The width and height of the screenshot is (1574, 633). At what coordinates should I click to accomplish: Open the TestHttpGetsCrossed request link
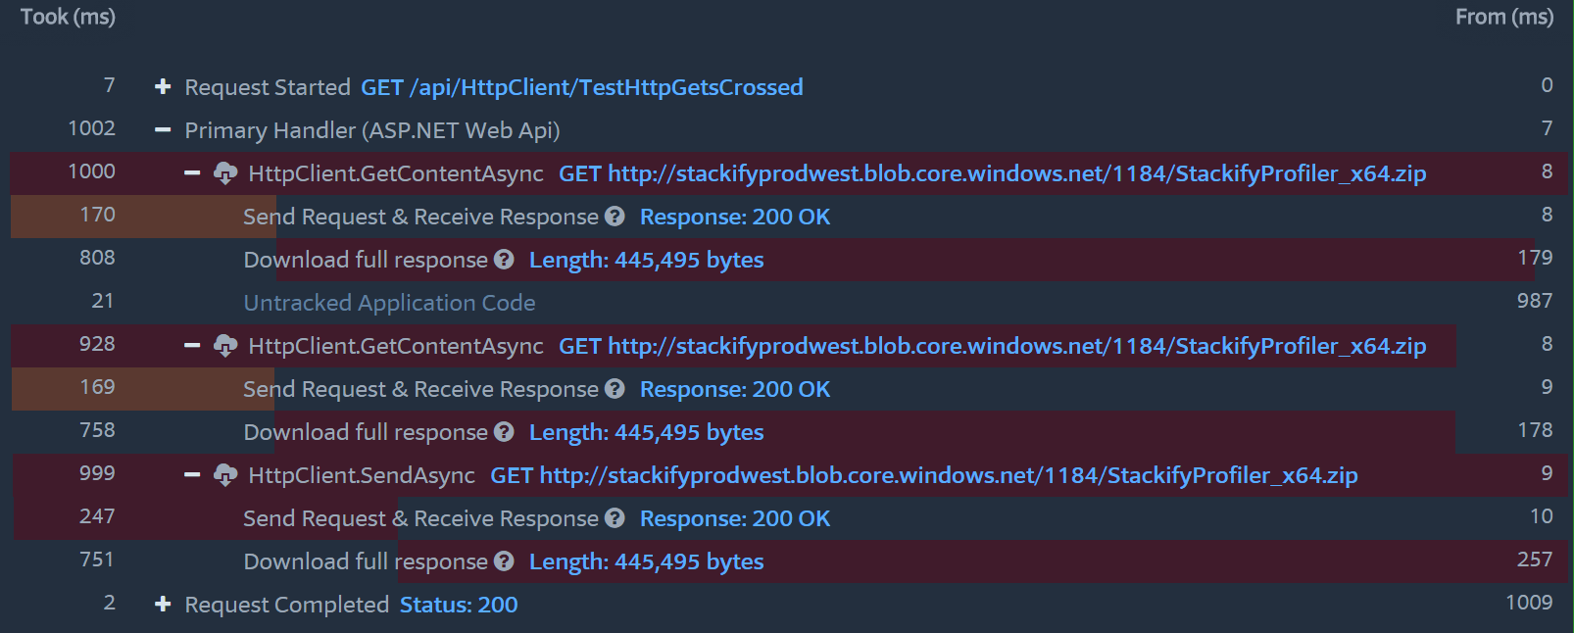coord(582,87)
